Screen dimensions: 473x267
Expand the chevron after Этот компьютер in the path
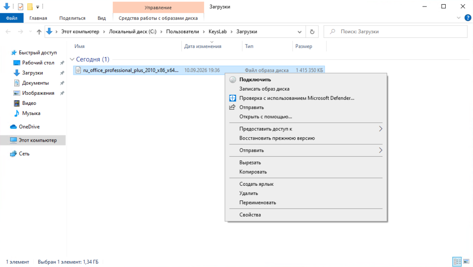click(x=104, y=32)
